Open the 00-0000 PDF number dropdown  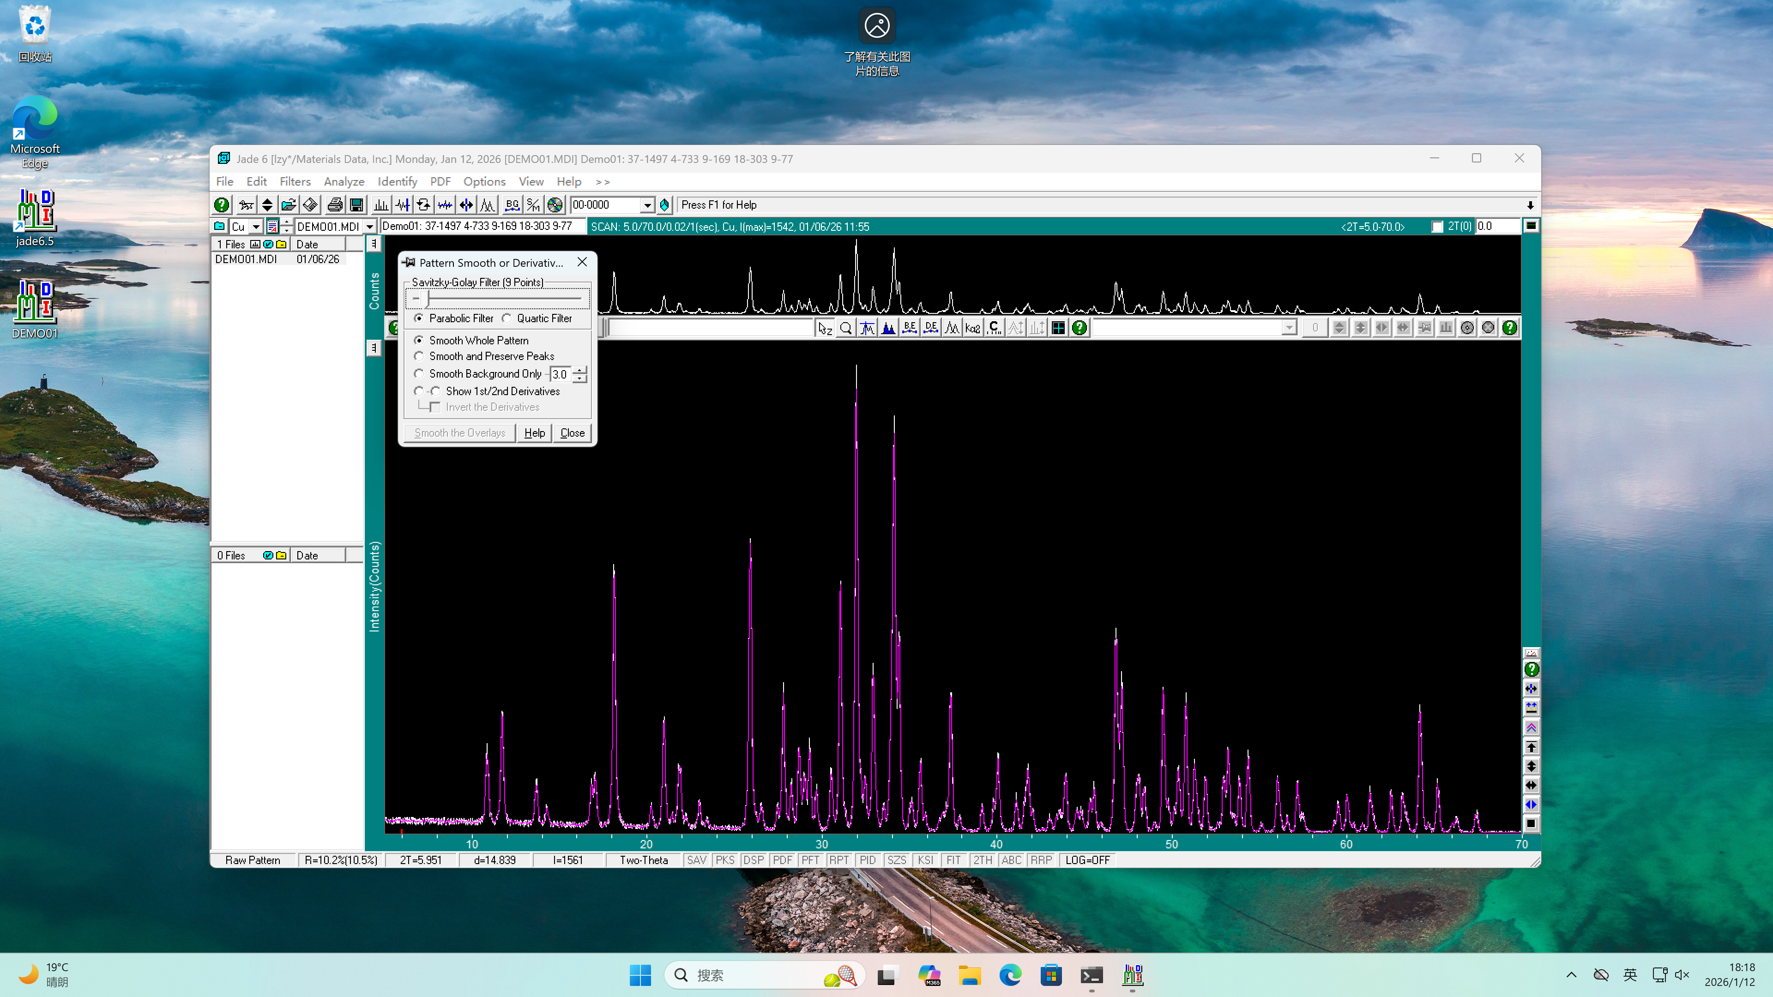647,205
